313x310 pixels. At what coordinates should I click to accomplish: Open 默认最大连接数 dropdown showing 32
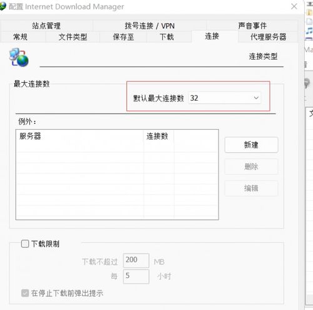(x=224, y=98)
